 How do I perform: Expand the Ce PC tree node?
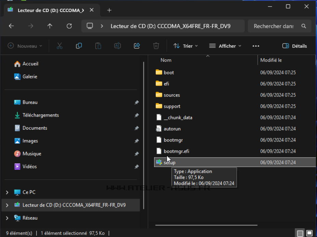pos(7,192)
